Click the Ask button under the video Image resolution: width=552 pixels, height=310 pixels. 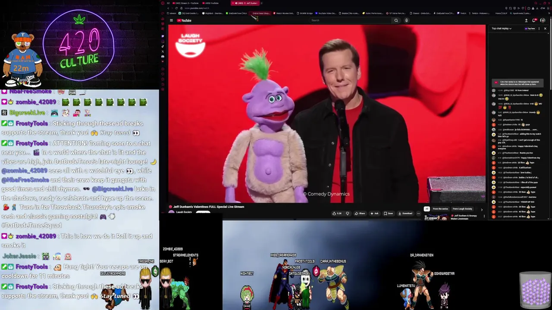click(374, 214)
